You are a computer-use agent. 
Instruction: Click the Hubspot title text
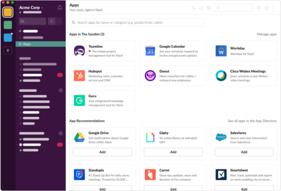tap(95, 71)
